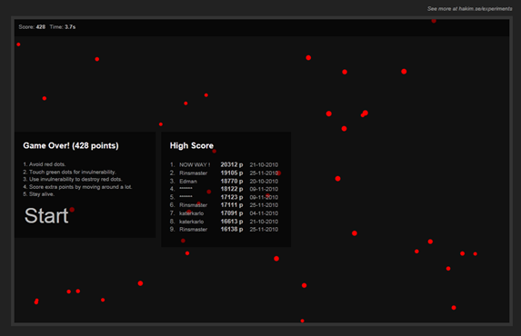
Task: Select the "Edman" player name
Action: [x=188, y=182]
